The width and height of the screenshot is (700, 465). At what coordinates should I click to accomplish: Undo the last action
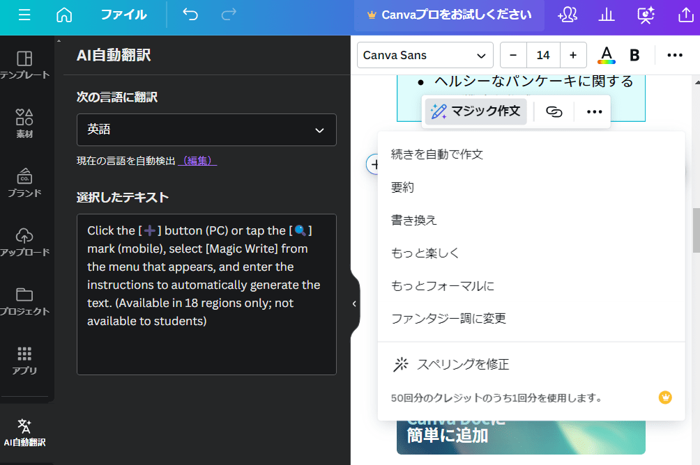click(x=190, y=15)
